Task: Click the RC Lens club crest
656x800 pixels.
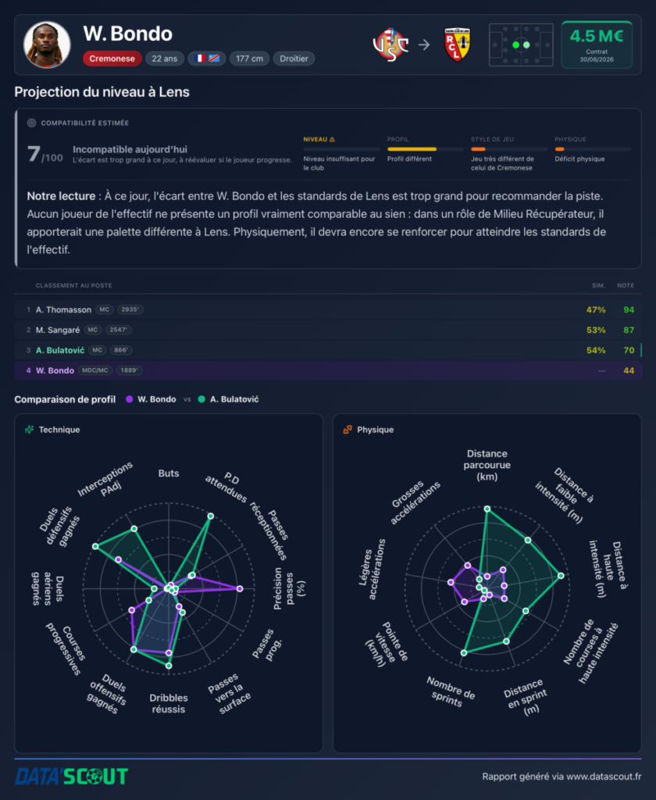Action: pos(457,45)
